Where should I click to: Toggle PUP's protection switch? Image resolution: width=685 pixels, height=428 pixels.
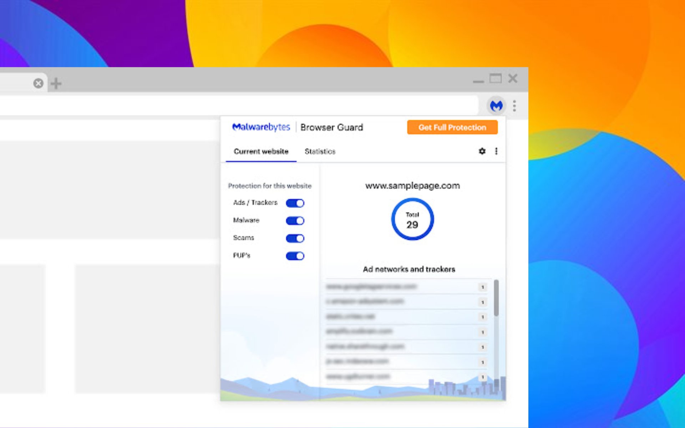click(295, 256)
